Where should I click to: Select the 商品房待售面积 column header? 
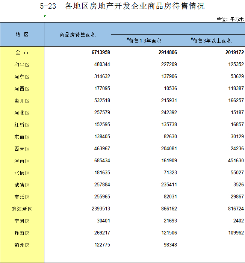77,35
